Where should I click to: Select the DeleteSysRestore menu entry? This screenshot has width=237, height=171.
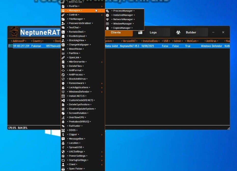point(83,104)
